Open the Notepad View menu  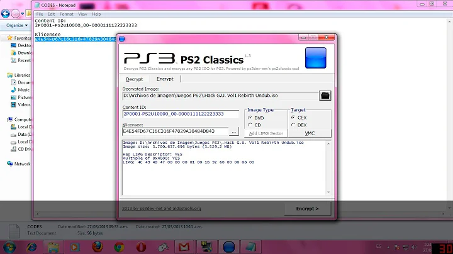82,14
